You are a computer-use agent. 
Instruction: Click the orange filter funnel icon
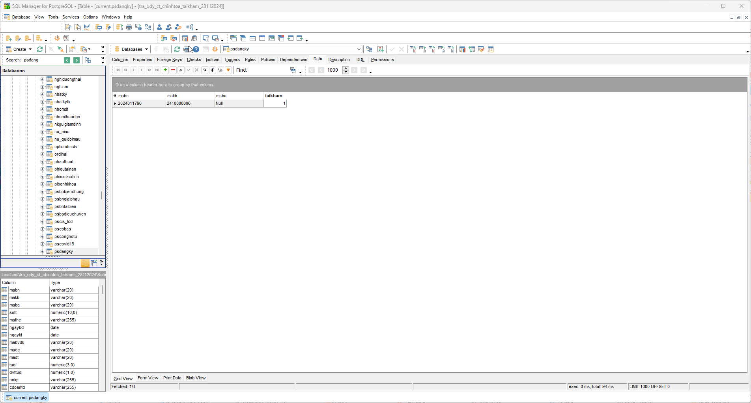pyautogui.click(x=228, y=70)
